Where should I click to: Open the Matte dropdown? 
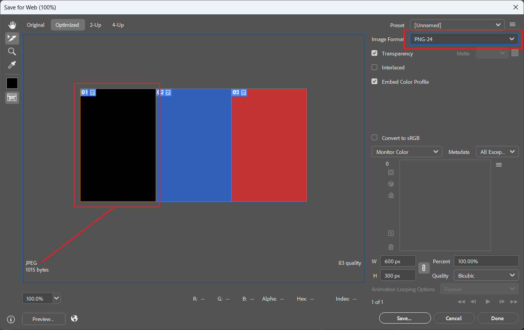[492, 54]
